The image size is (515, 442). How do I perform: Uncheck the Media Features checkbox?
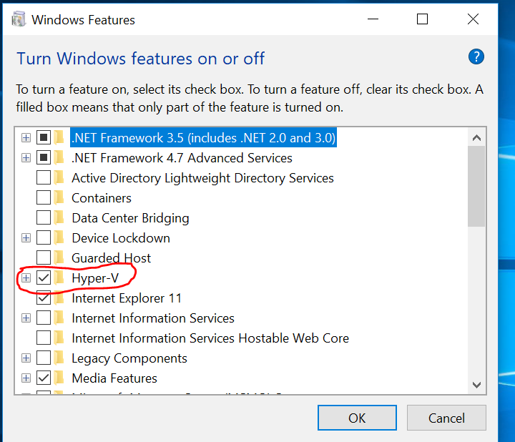[x=44, y=378]
